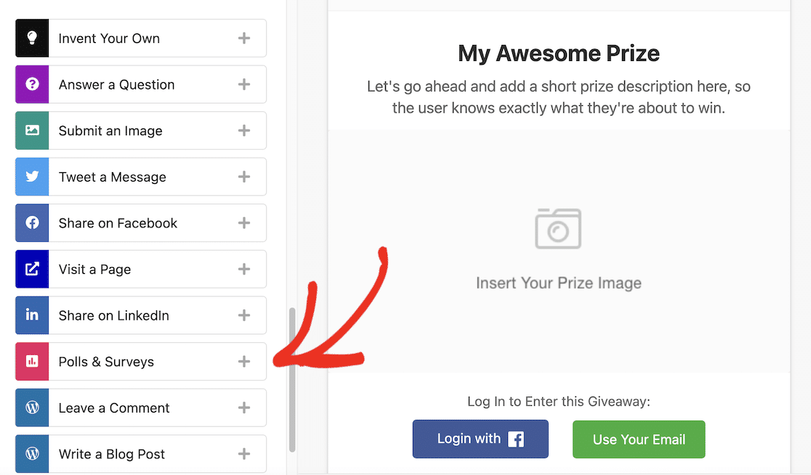Select the Visit a Page external link icon
Viewport: 811px width, 475px height.
(x=32, y=269)
